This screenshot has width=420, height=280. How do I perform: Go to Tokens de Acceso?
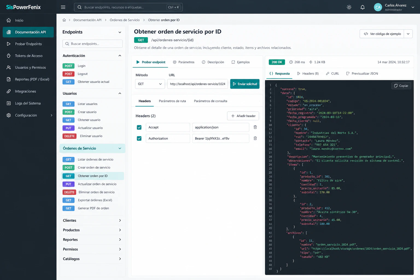[x=28, y=56]
